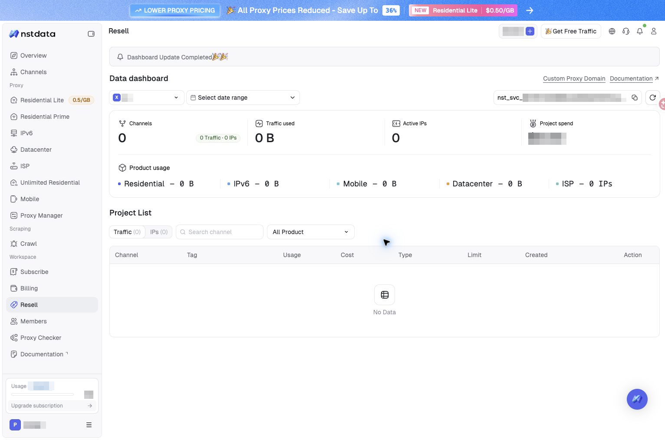The height and width of the screenshot is (440, 665).
Task: Open Unlimited Residential in the sidebar
Action: pos(52,183)
